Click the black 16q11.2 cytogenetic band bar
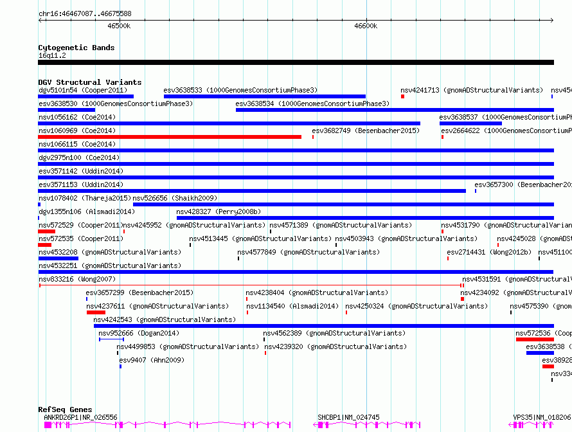Viewport: 572px width, 432px height. coord(296,62)
